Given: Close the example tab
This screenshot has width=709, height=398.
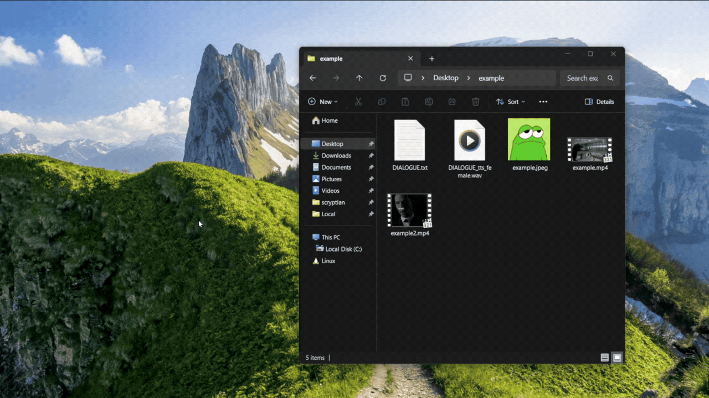Looking at the screenshot, I should (x=410, y=59).
